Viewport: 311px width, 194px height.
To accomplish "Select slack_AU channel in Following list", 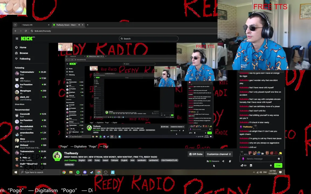I will 30,98.
